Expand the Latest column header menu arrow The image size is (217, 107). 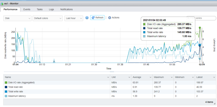214,77
